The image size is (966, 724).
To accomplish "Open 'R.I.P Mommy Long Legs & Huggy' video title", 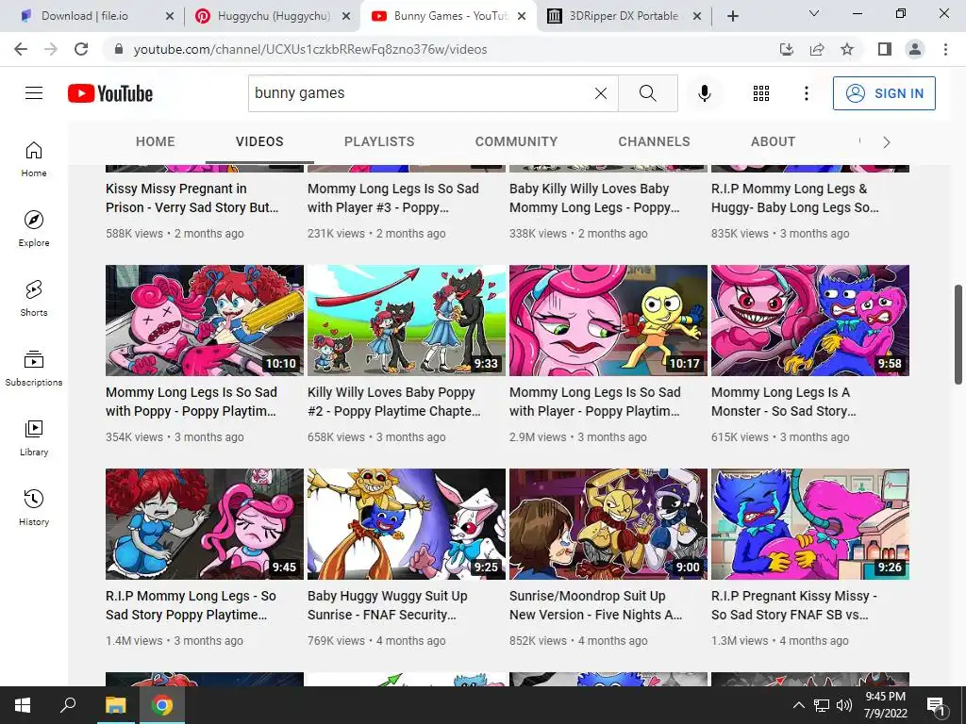I will [795, 198].
